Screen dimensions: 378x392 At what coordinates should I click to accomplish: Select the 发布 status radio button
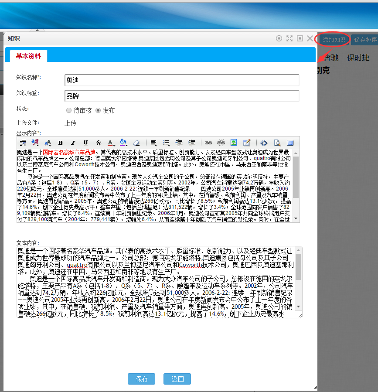coord(98,111)
